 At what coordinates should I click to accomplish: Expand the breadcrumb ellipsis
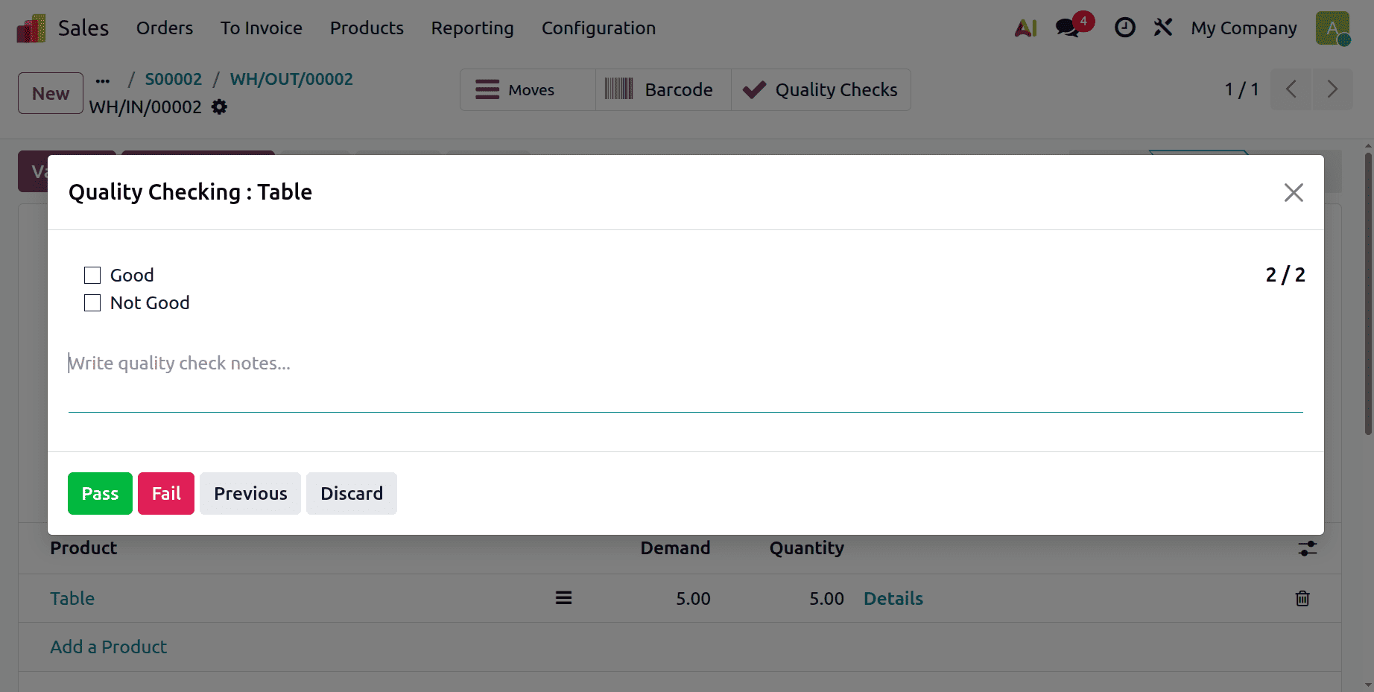pyautogui.click(x=103, y=80)
